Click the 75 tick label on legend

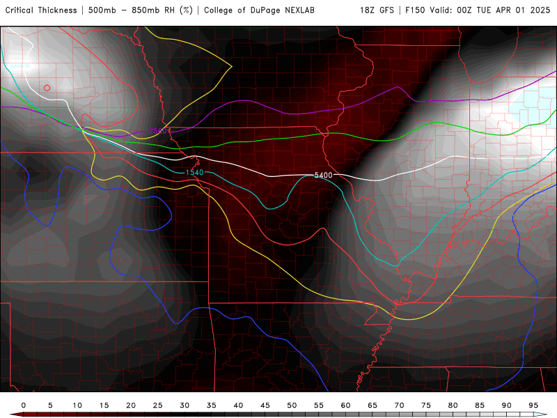point(426,405)
